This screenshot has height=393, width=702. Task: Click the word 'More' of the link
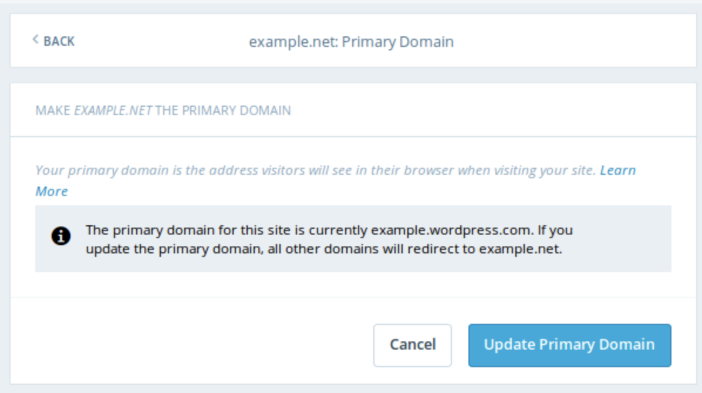(52, 191)
